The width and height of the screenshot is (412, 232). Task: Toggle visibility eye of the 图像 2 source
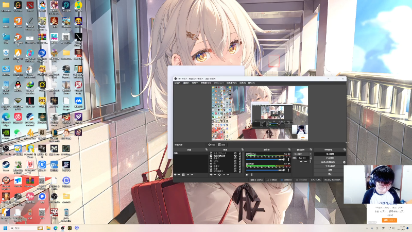click(x=235, y=166)
